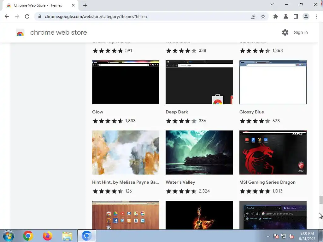Click the forward navigation arrow

tap(17, 16)
